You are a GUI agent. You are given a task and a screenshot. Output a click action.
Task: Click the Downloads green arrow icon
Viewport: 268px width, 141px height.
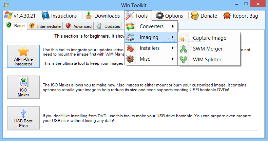tap(89, 16)
